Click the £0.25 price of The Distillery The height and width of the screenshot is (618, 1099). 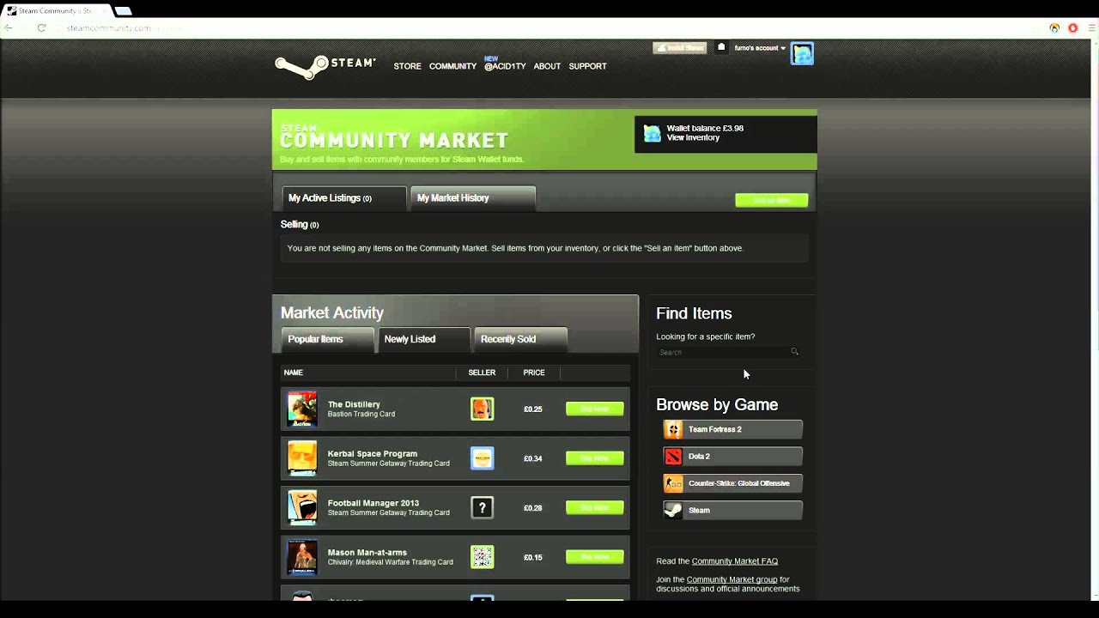point(533,409)
